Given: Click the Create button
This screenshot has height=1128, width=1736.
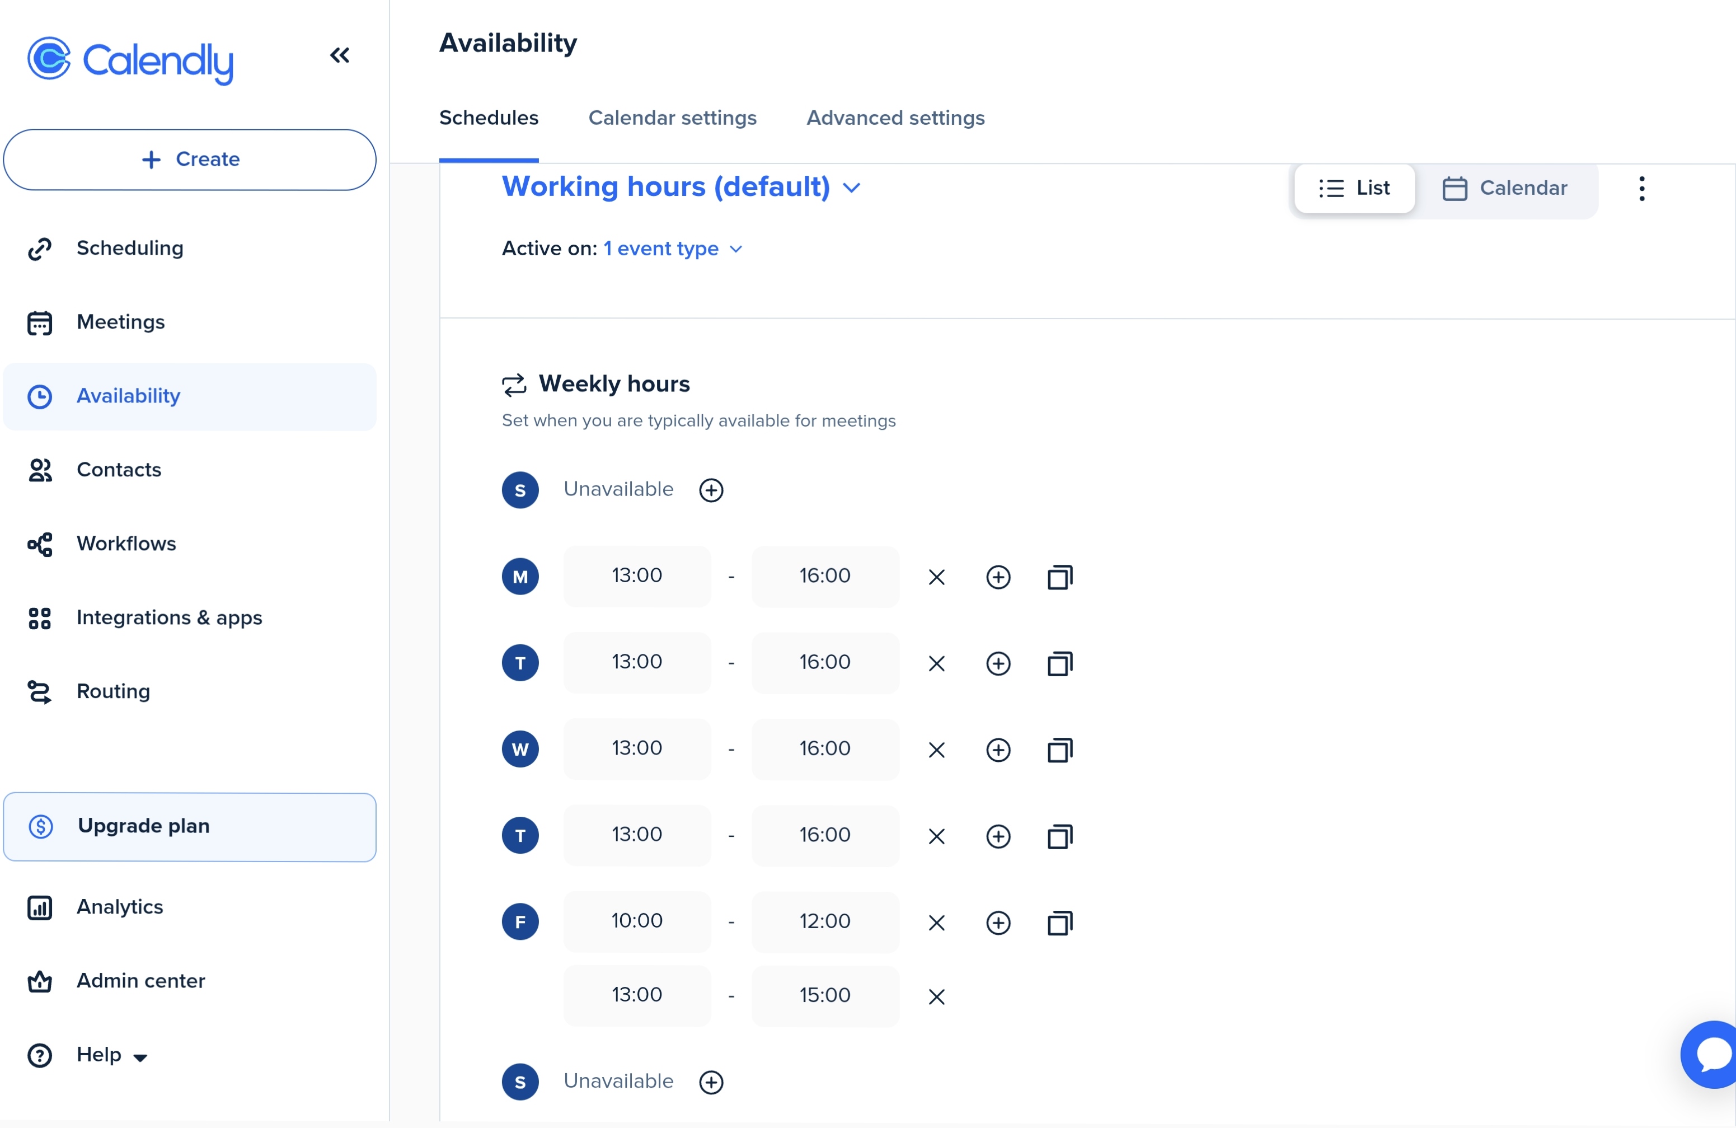Looking at the screenshot, I should 190,159.
